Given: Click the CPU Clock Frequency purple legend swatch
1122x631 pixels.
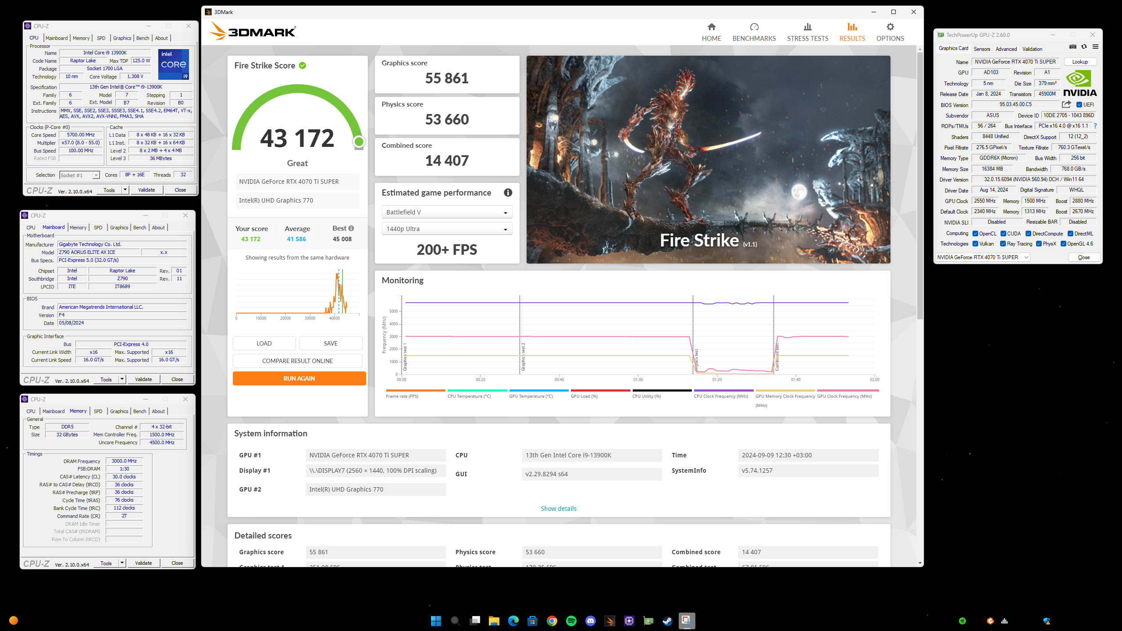Looking at the screenshot, I should [723, 390].
